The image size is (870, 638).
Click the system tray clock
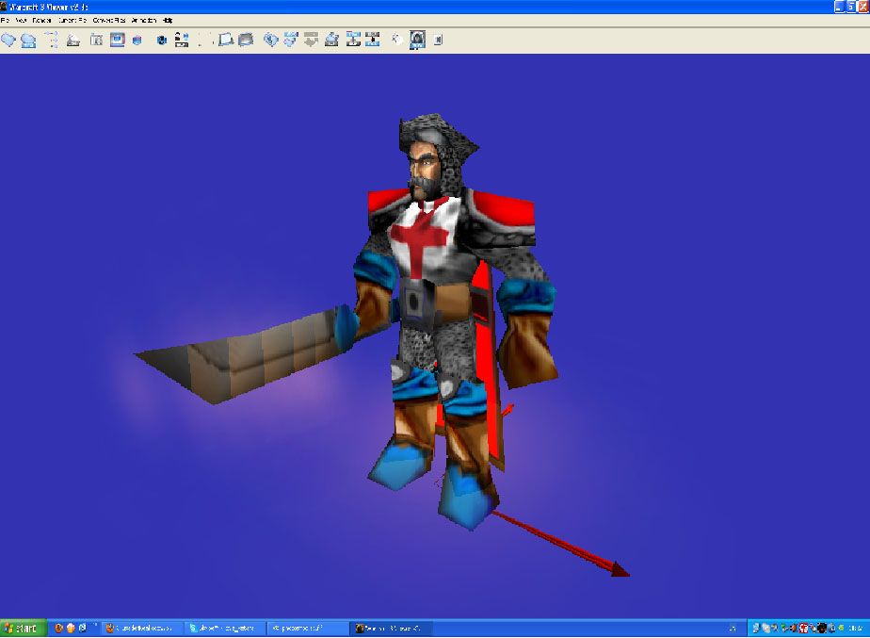pyautogui.click(x=857, y=628)
